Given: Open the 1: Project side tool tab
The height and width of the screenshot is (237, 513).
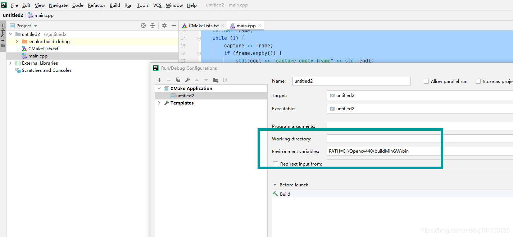Looking at the screenshot, I should point(3,36).
